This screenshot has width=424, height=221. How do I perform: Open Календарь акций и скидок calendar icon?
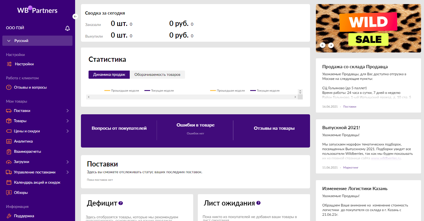(x=9, y=183)
